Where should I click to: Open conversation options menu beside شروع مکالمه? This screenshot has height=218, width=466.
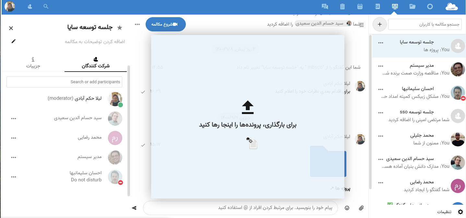[137, 24]
